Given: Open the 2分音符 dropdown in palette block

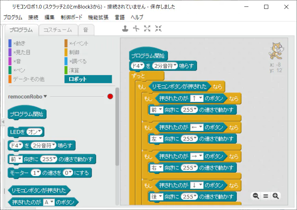Looking at the screenshot, I should (43, 146).
